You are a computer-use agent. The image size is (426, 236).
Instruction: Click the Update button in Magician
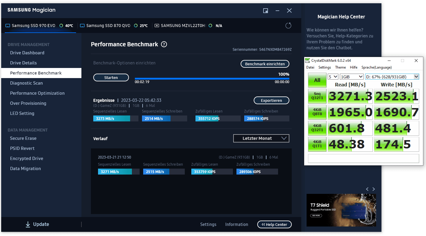[x=37, y=224]
